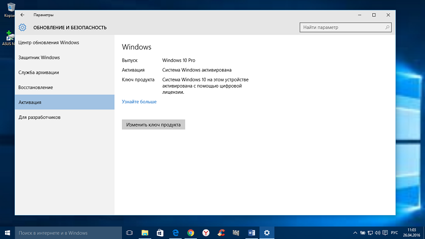425x239 pixels.
Task: Select Центр обновления Windows in sidebar
Action: tap(49, 43)
